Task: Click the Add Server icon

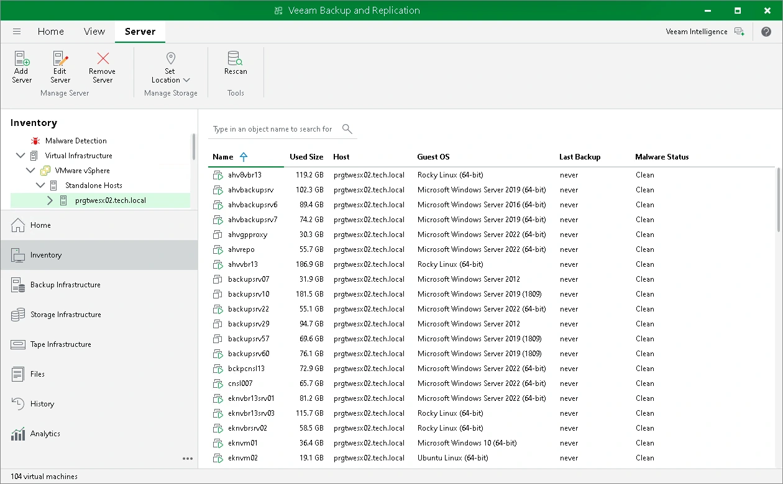Action: click(x=22, y=59)
